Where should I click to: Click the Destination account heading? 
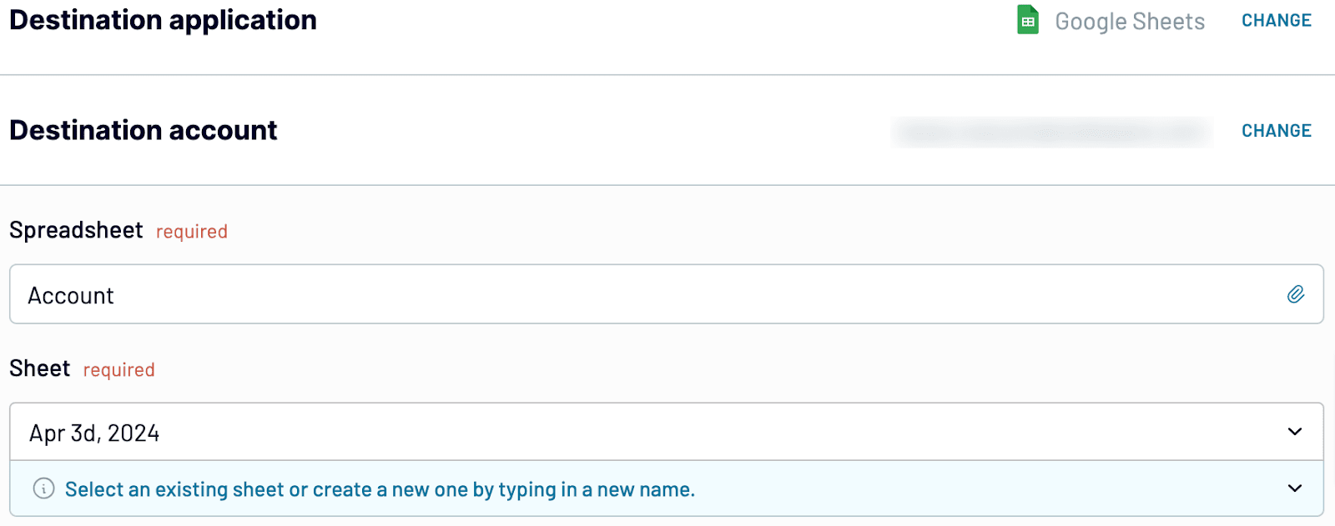coord(144,130)
